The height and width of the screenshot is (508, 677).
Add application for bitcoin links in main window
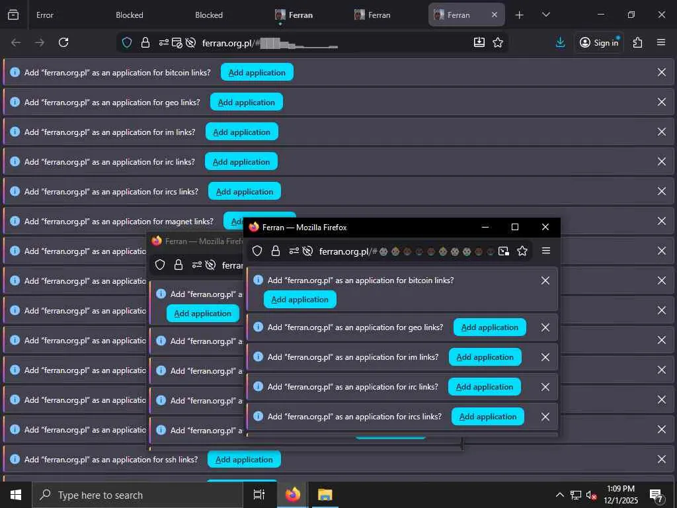pyautogui.click(x=257, y=72)
